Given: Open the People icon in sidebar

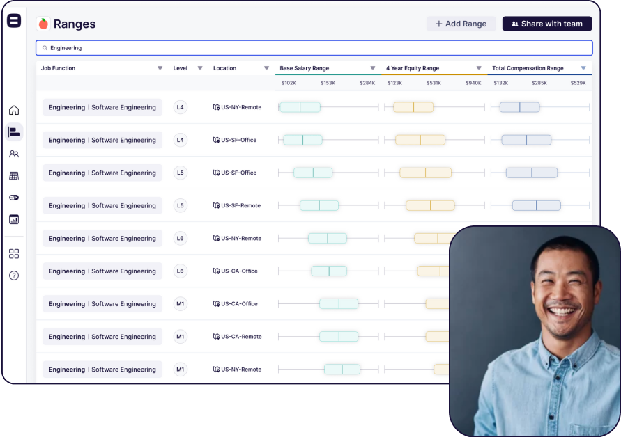Looking at the screenshot, I should pyautogui.click(x=14, y=154).
